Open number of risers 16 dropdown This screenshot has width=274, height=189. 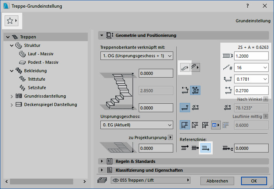pos(251,68)
